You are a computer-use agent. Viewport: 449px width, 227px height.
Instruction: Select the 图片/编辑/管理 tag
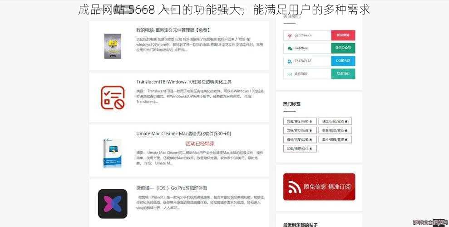(x=335, y=140)
